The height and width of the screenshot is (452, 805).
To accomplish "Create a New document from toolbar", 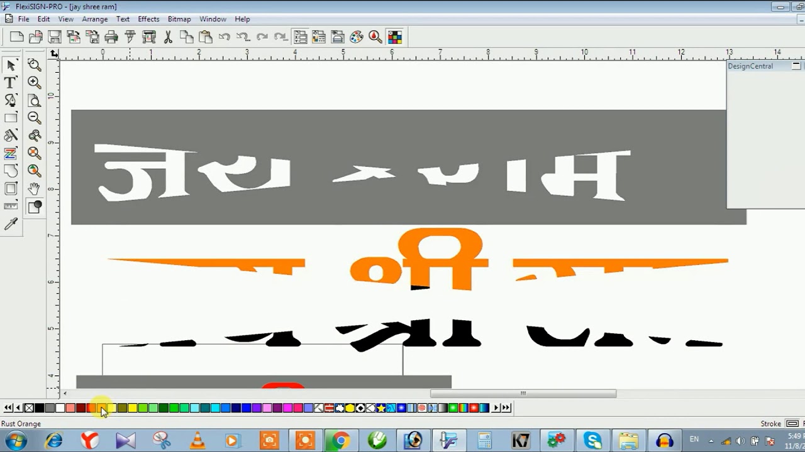I will (17, 37).
